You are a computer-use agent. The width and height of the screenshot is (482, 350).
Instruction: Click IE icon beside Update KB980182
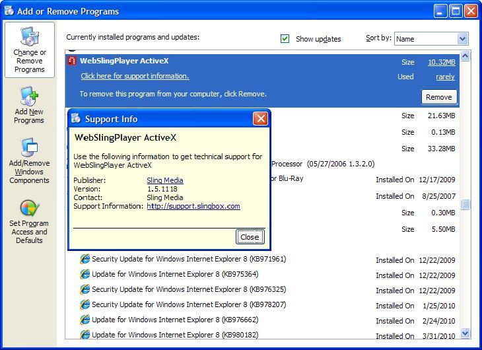tap(85, 334)
